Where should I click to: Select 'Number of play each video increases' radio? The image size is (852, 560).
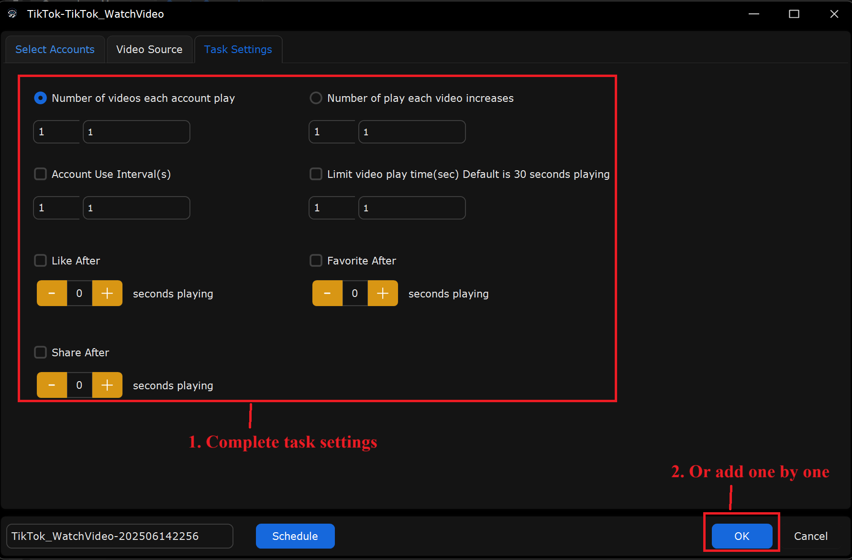[x=316, y=98]
